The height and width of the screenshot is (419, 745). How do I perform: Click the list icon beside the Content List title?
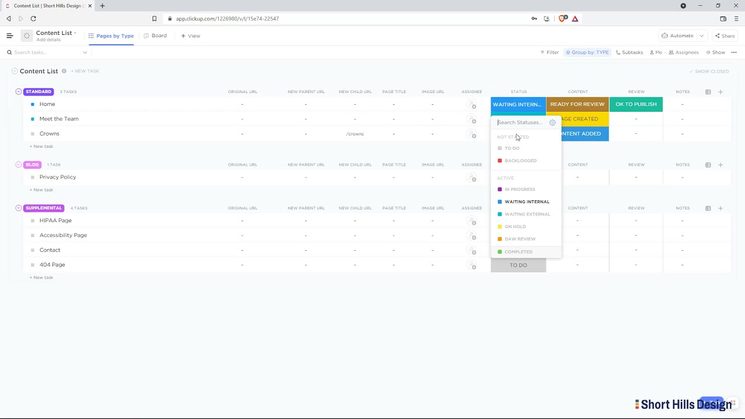(x=27, y=36)
